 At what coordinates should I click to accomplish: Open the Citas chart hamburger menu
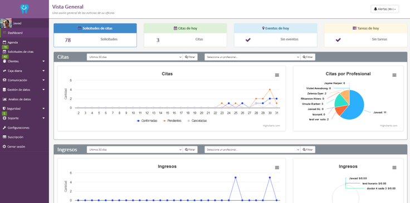pos(277,75)
